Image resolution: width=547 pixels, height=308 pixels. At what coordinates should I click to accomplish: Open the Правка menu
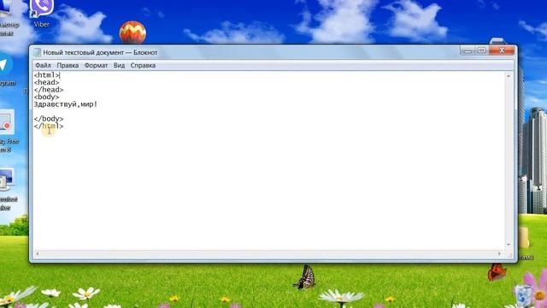[68, 65]
